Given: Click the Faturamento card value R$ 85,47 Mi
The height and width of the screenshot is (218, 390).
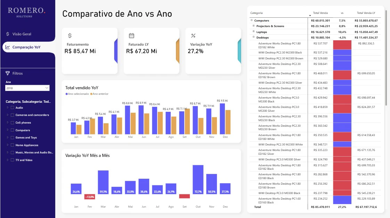Looking at the screenshot, I should click(80, 51).
